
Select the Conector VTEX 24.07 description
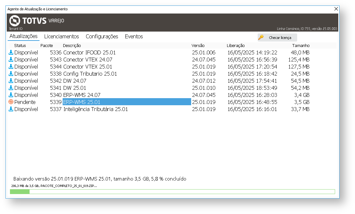[x=88, y=60]
